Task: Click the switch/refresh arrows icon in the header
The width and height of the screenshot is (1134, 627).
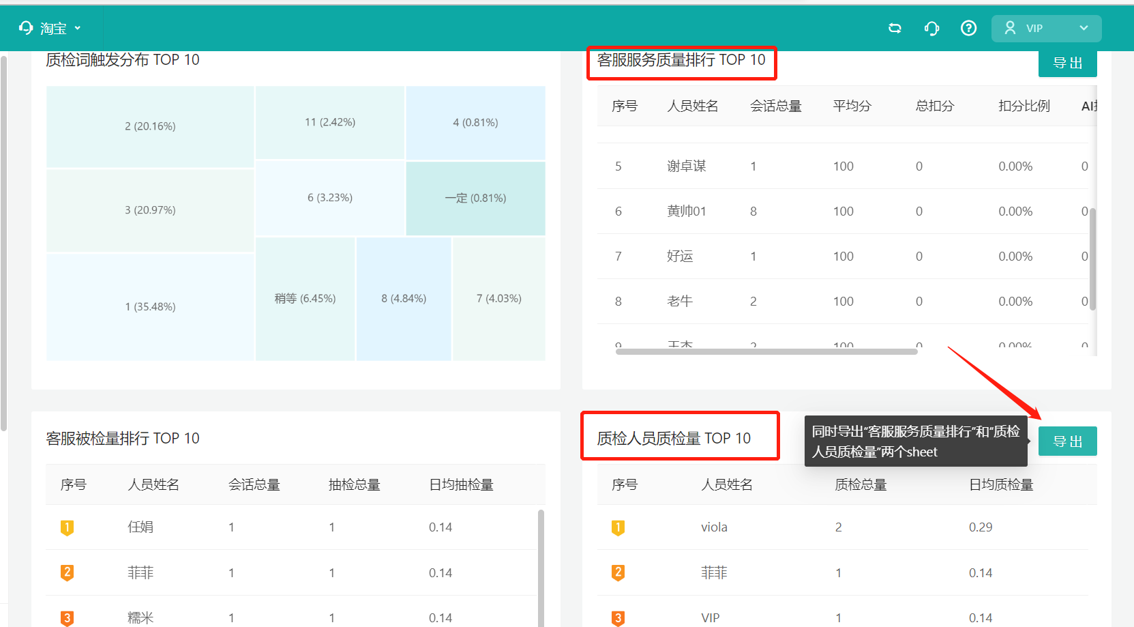Action: [x=895, y=28]
